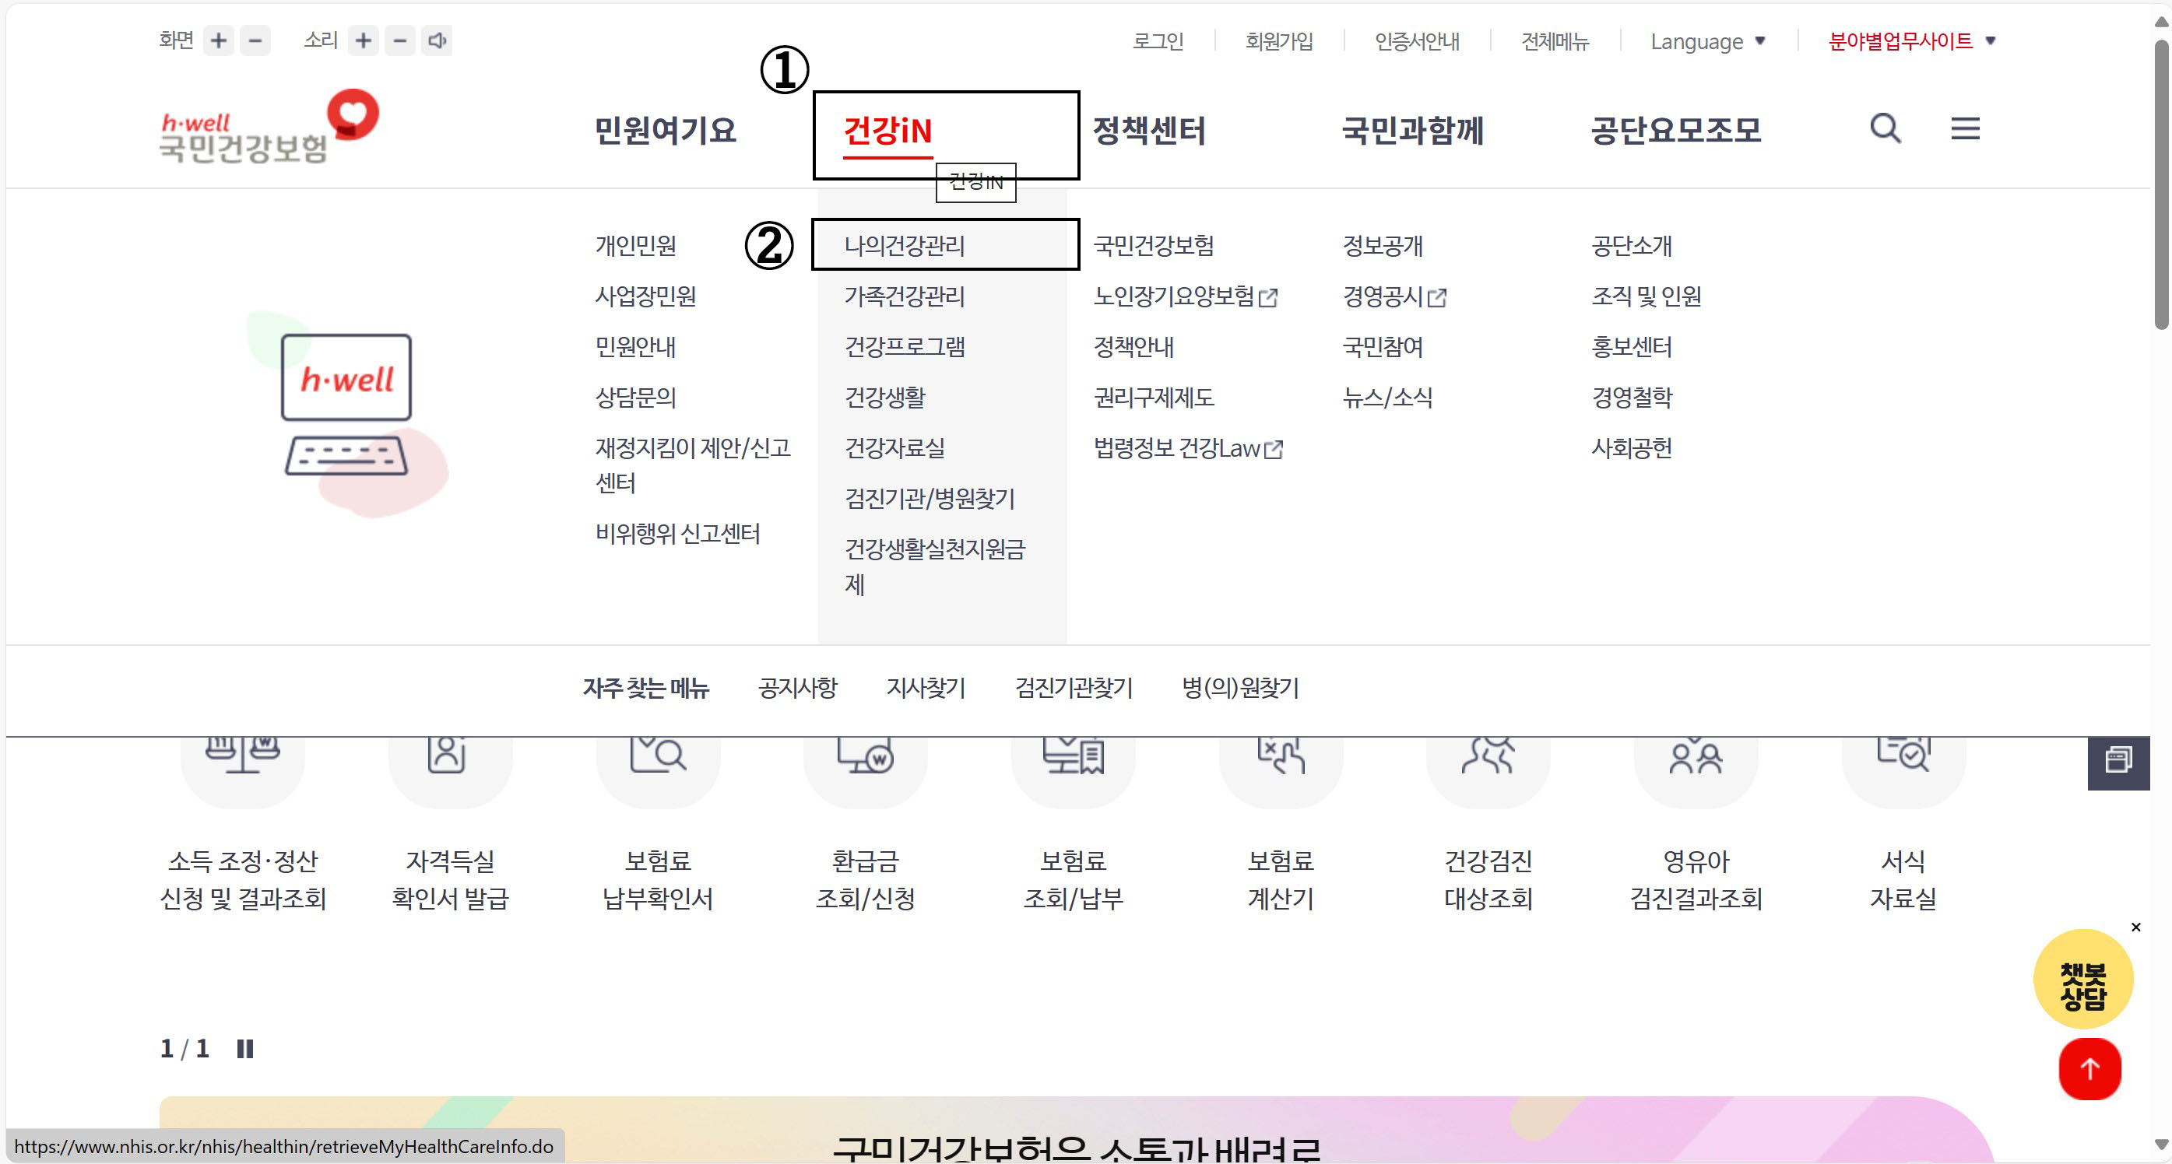Screen dimensions: 2172x1164
Task: Select the 건강생활 submenu item
Action: pos(884,397)
